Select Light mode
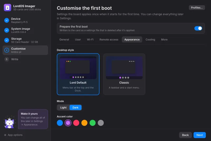211x141 pixels. tap(63, 108)
